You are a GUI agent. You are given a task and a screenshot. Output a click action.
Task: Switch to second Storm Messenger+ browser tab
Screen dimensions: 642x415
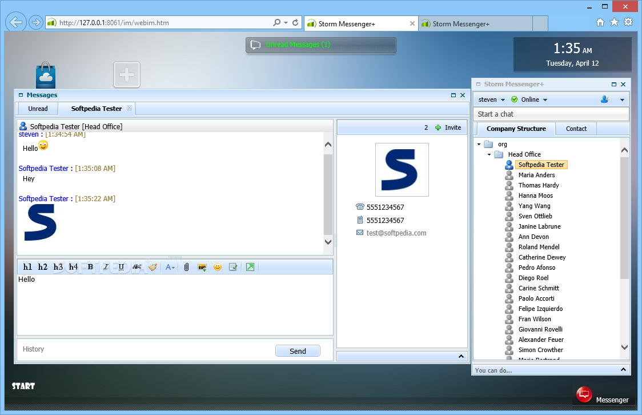pos(475,24)
